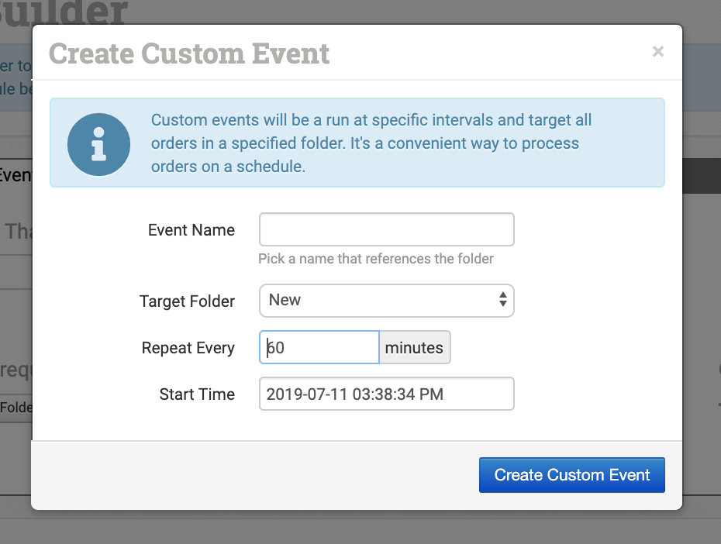Viewport: 721px width, 544px height.
Task: Select the Start Time date field
Action: 386,394
